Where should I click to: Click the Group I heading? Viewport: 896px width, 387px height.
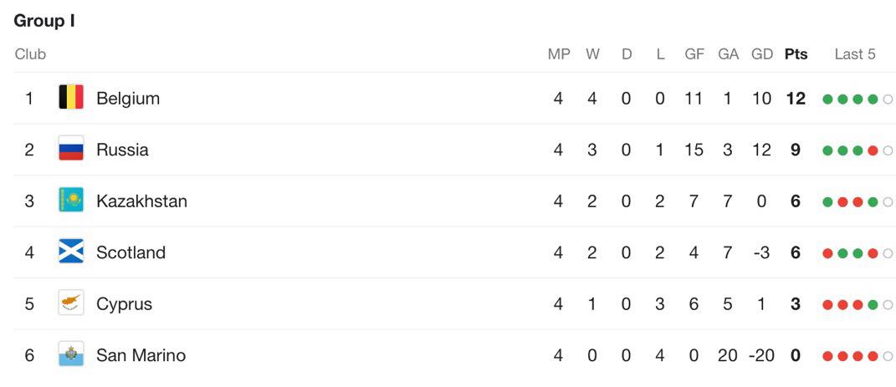[x=44, y=21]
